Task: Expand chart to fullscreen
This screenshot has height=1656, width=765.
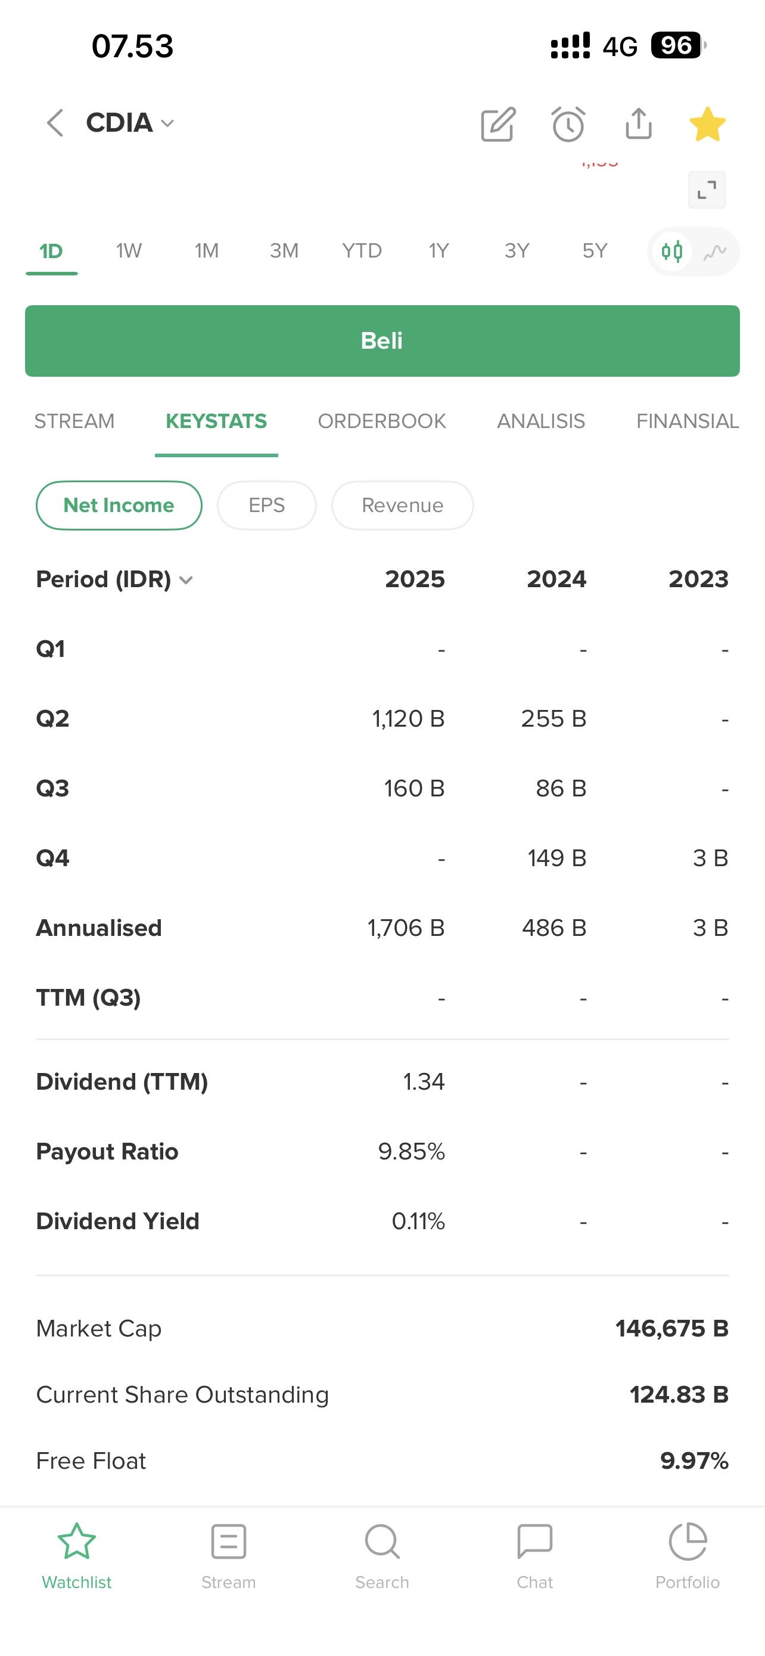Action: click(x=707, y=190)
